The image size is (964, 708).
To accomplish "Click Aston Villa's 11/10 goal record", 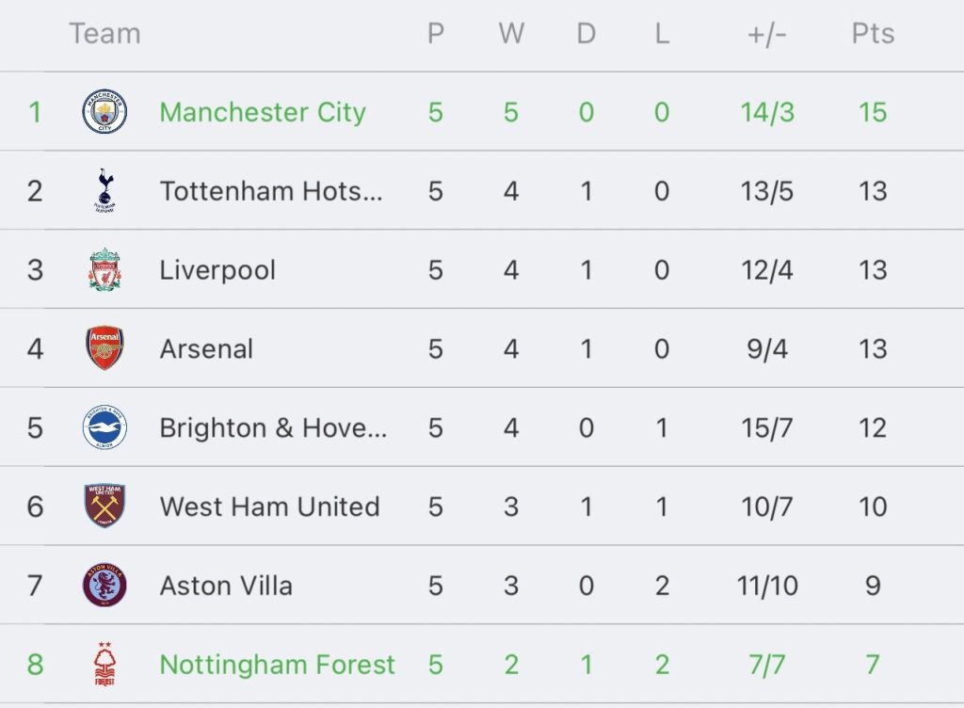I will 767,586.
